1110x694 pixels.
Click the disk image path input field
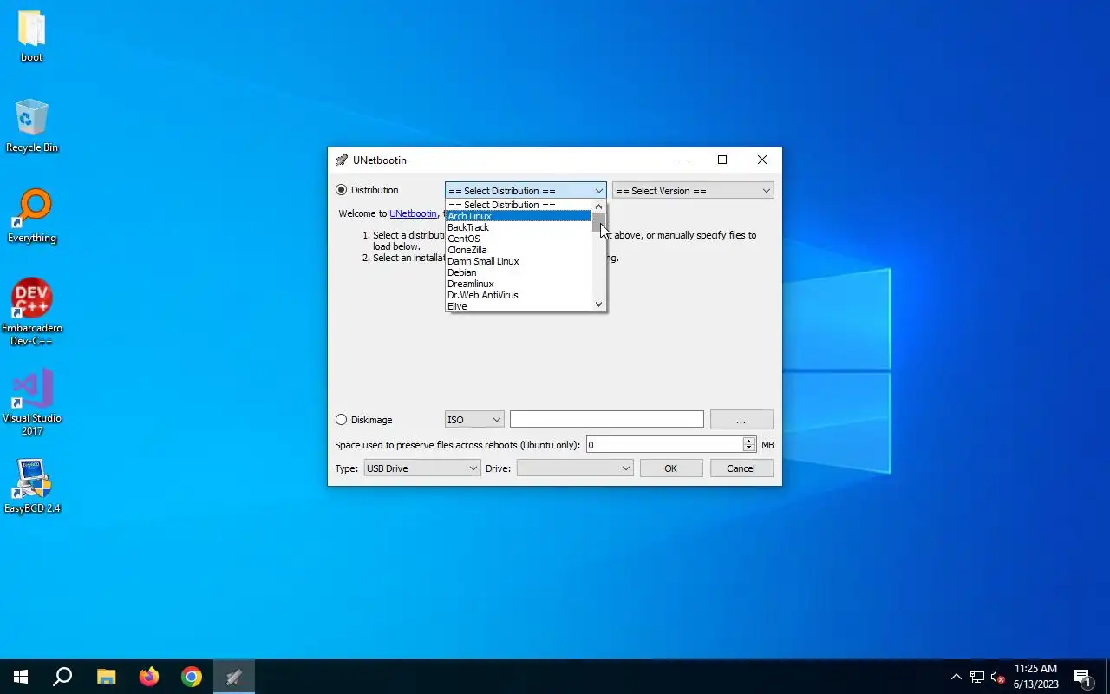pyautogui.click(x=607, y=420)
